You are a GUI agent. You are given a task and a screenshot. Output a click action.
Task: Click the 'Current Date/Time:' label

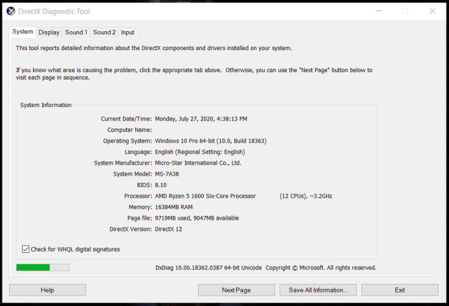126,119
